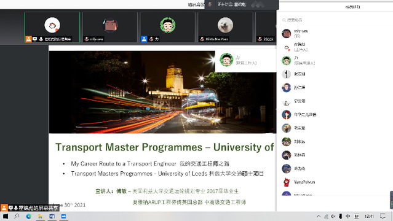Select the white dog avatar video tile
The image size is (393, 221).
[x=225, y=27]
